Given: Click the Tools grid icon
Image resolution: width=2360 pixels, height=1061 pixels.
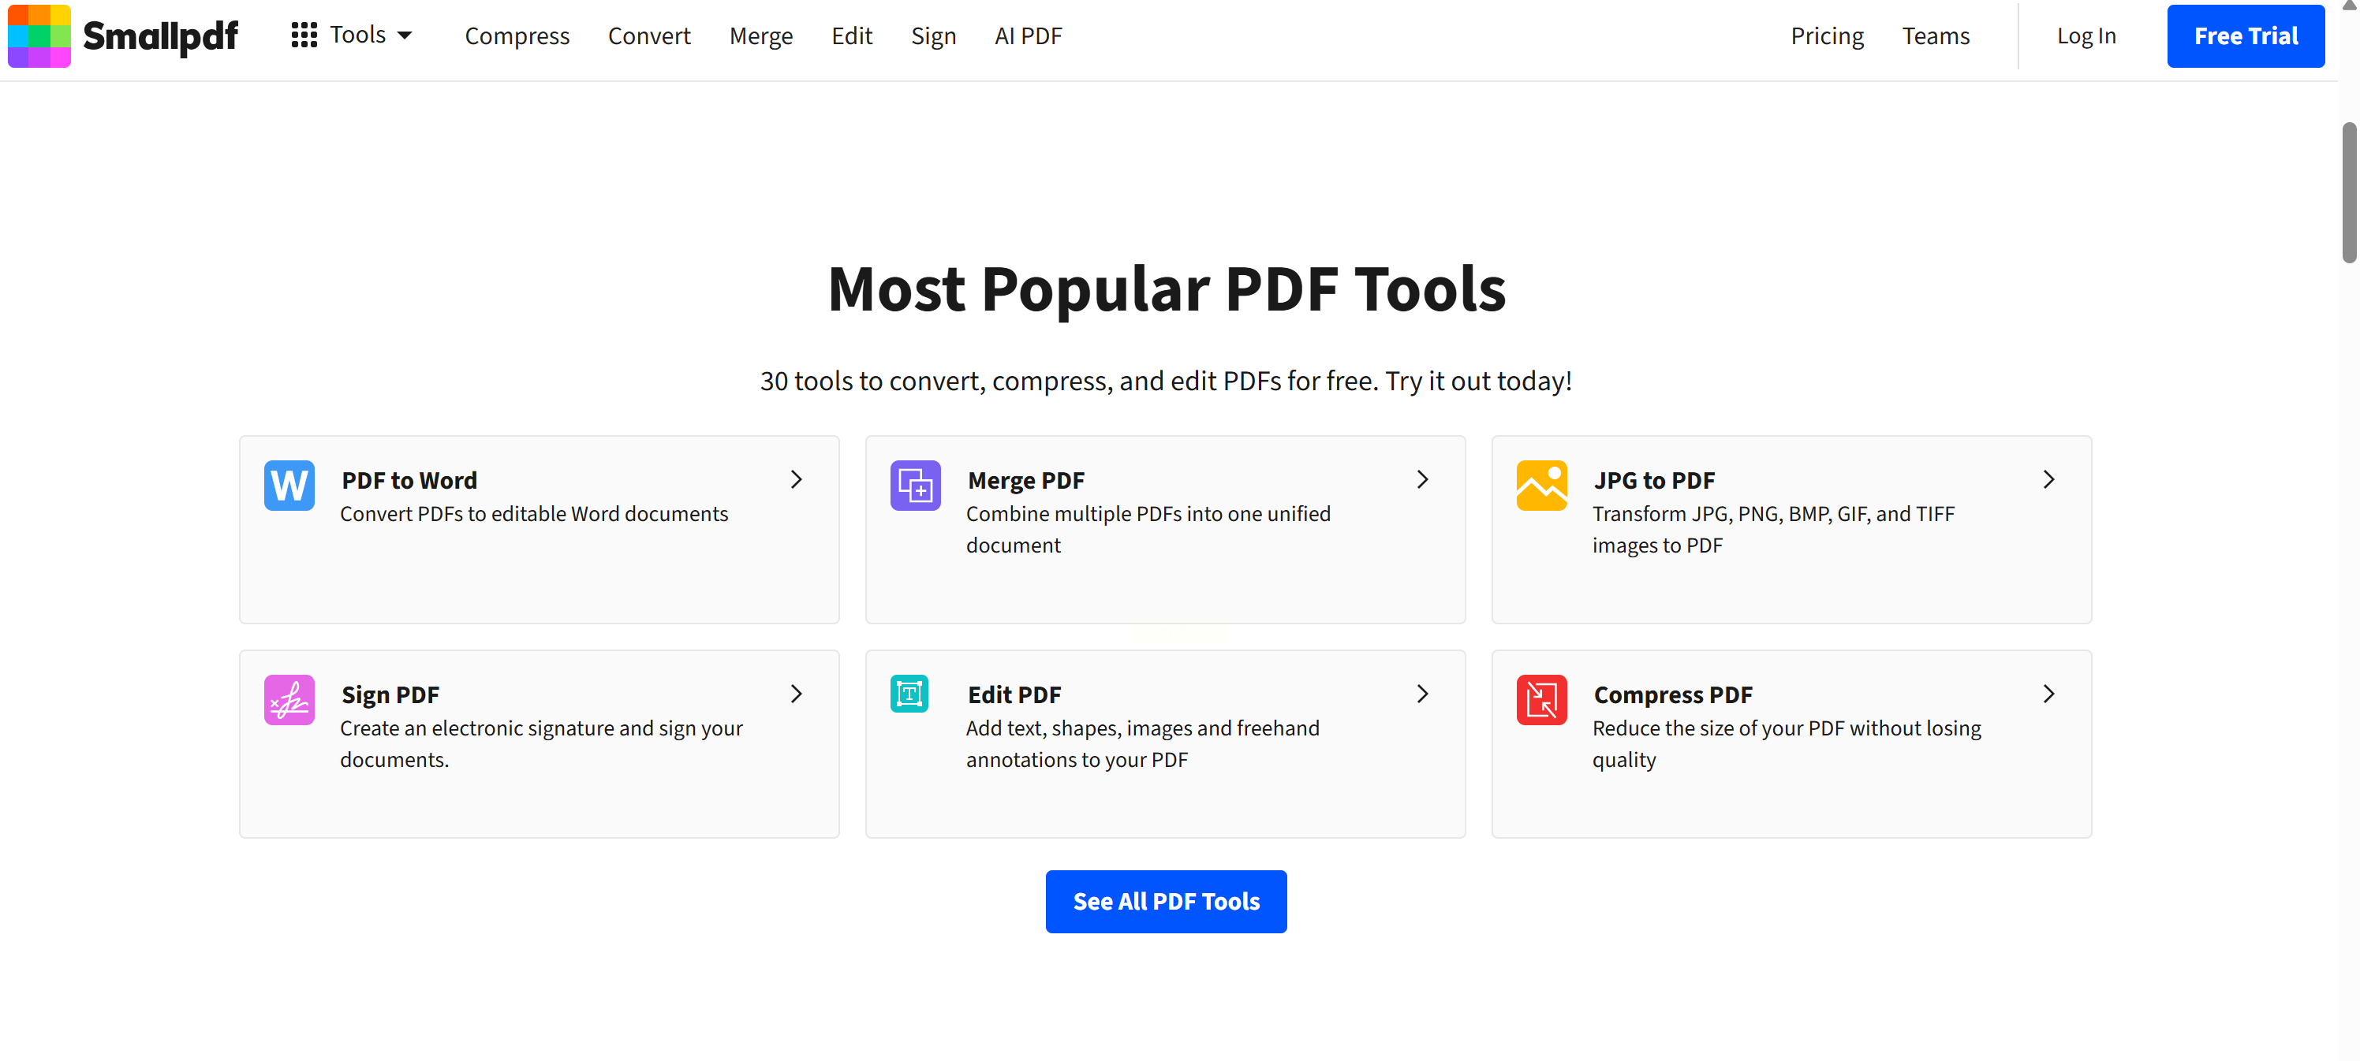Looking at the screenshot, I should [x=304, y=35].
